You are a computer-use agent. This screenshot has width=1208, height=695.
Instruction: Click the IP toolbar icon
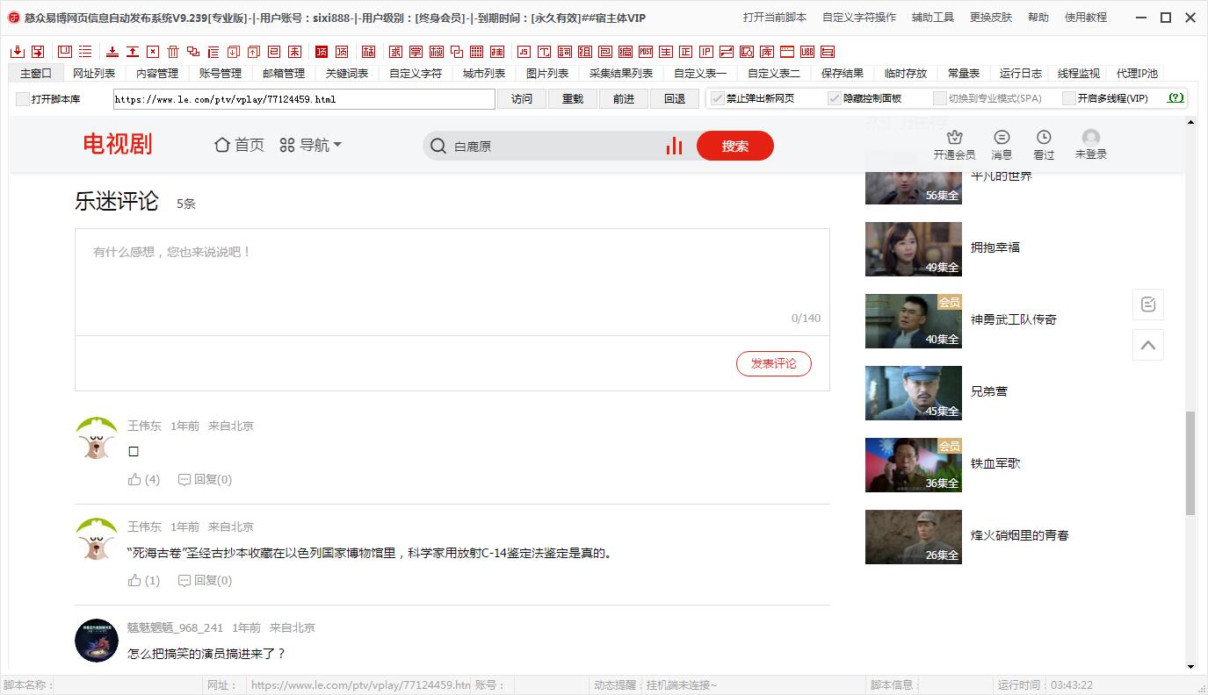(x=706, y=51)
